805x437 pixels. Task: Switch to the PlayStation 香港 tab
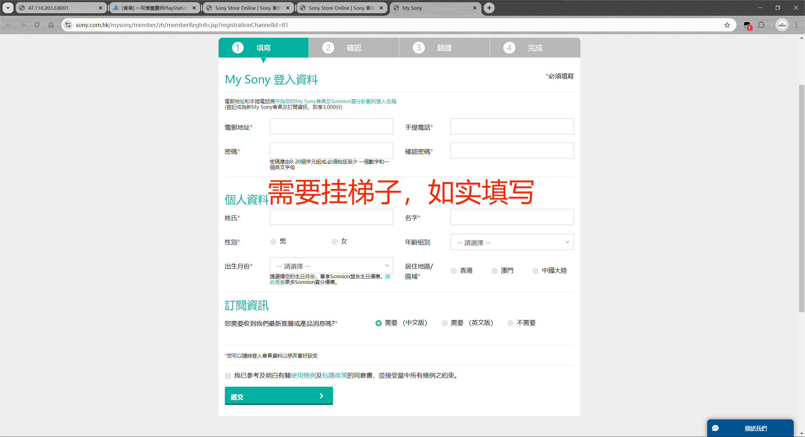click(x=154, y=8)
